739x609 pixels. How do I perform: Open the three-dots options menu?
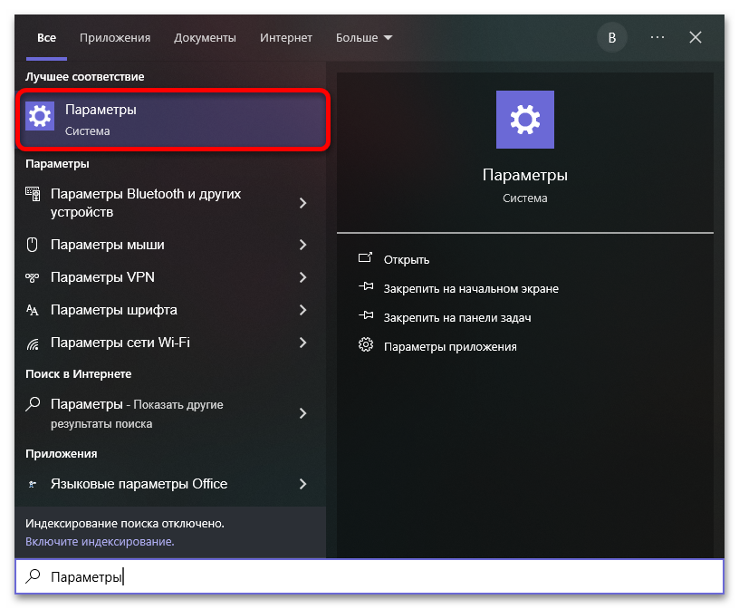657,37
